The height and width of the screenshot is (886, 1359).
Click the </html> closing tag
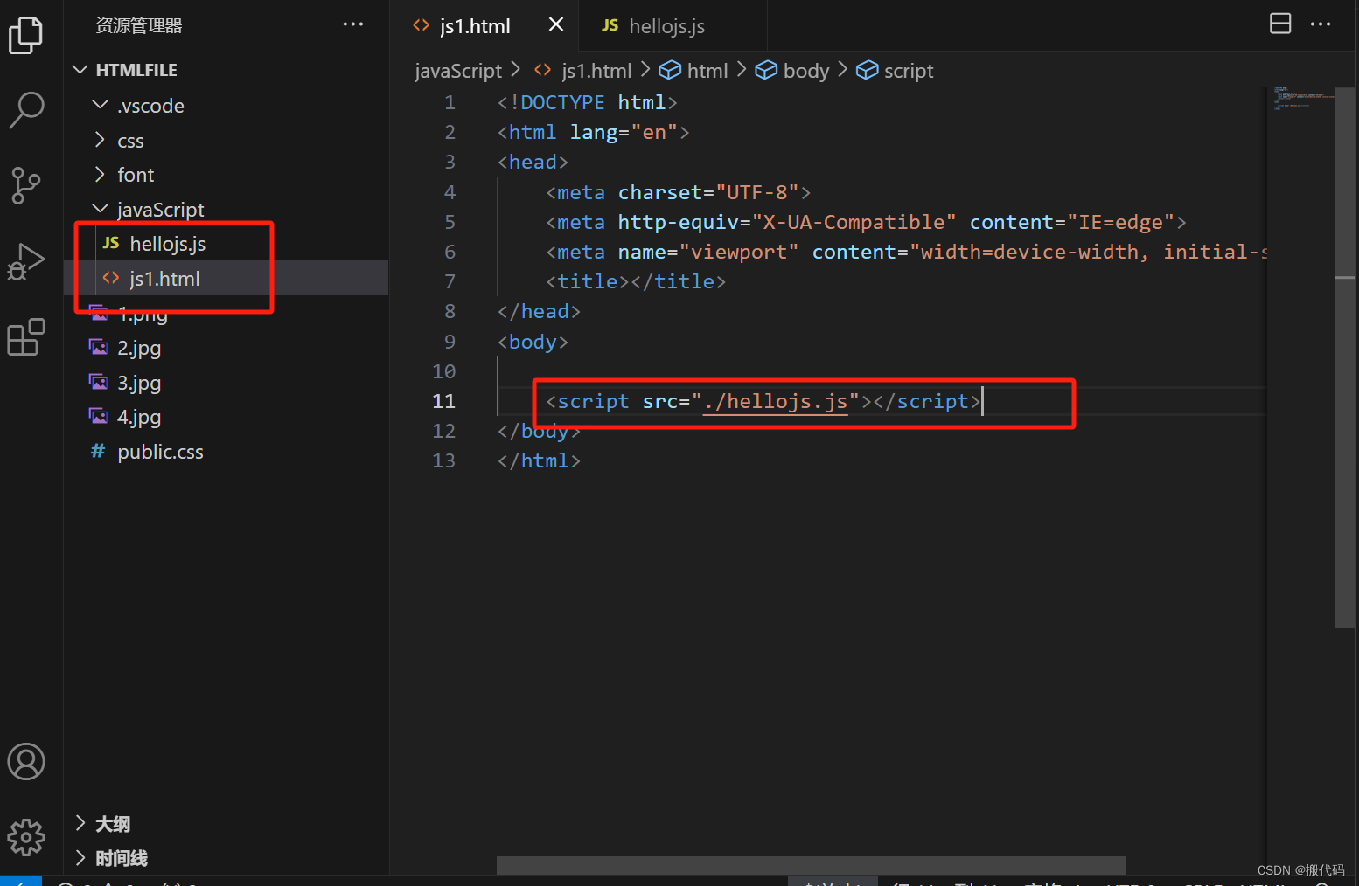pos(539,460)
